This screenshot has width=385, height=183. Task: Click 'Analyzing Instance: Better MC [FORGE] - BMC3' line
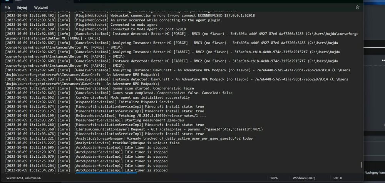[172, 45]
